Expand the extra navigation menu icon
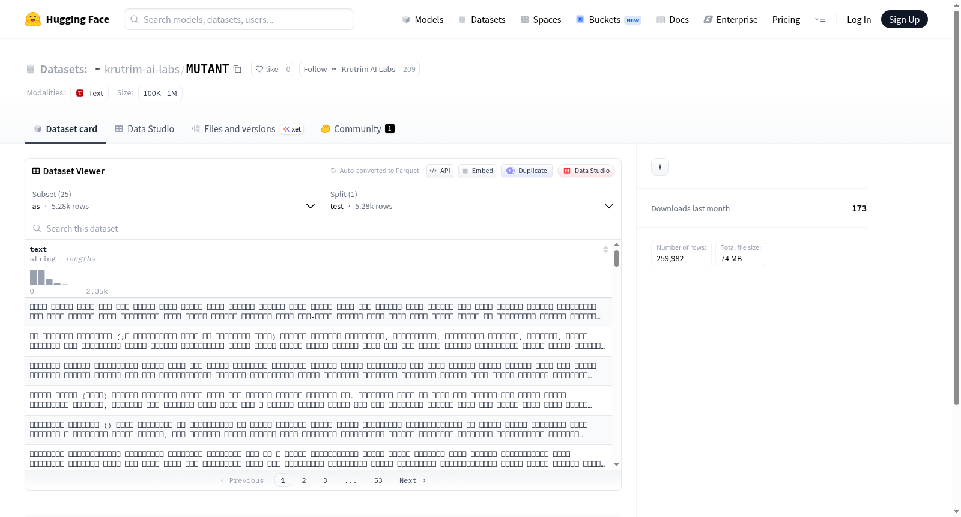The height and width of the screenshot is (517, 961). click(x=820, y=19)
